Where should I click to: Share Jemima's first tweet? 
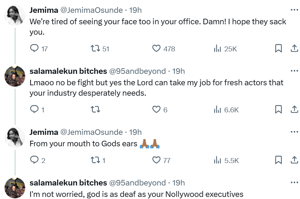pos(294,49)
